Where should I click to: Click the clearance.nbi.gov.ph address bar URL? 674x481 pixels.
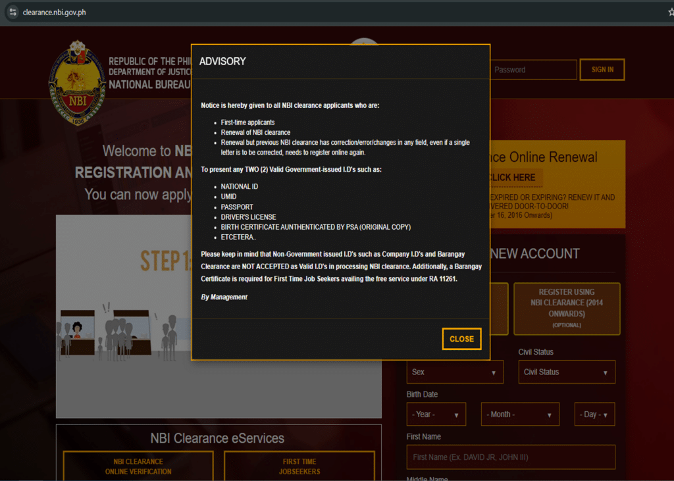coord(54,13)
